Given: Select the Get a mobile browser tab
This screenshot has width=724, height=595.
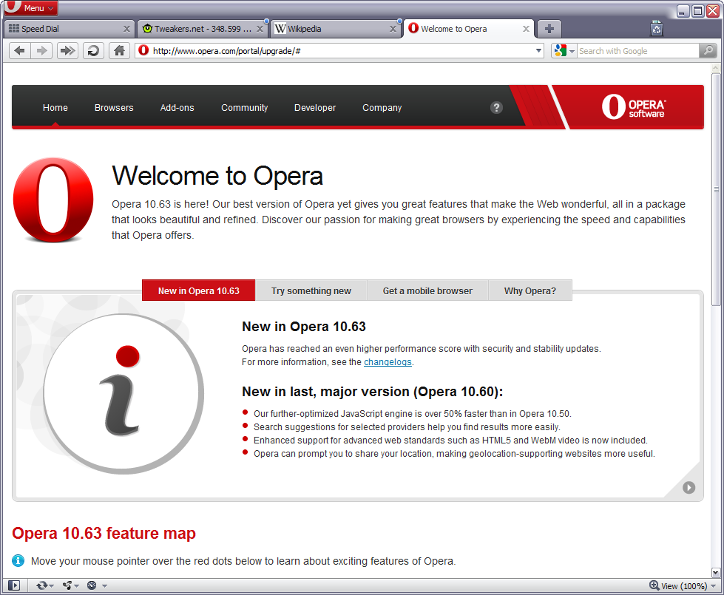Looking at the screenshot, I should (x=427, y=290).
